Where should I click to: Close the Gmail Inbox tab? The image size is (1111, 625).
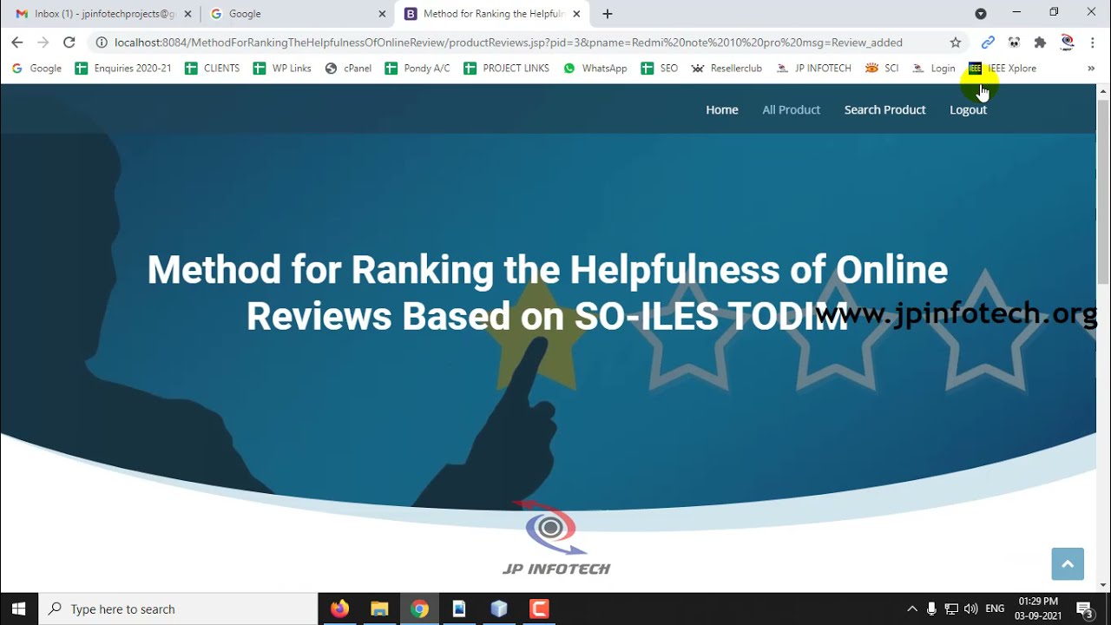[187, 14]
